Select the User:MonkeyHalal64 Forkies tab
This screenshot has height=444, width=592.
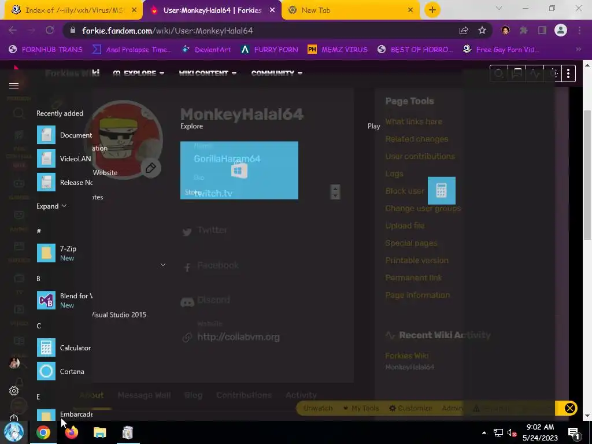point(212,10)
